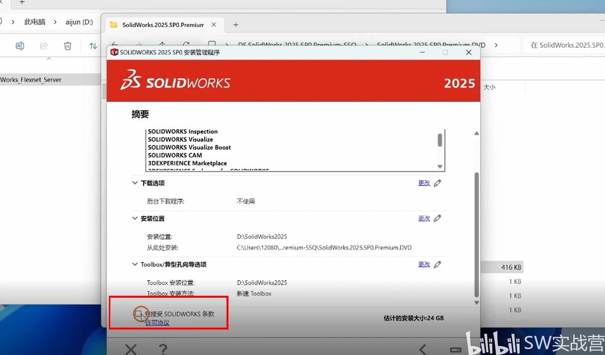Click the 摘要 heading in the installer

point(140,114)
